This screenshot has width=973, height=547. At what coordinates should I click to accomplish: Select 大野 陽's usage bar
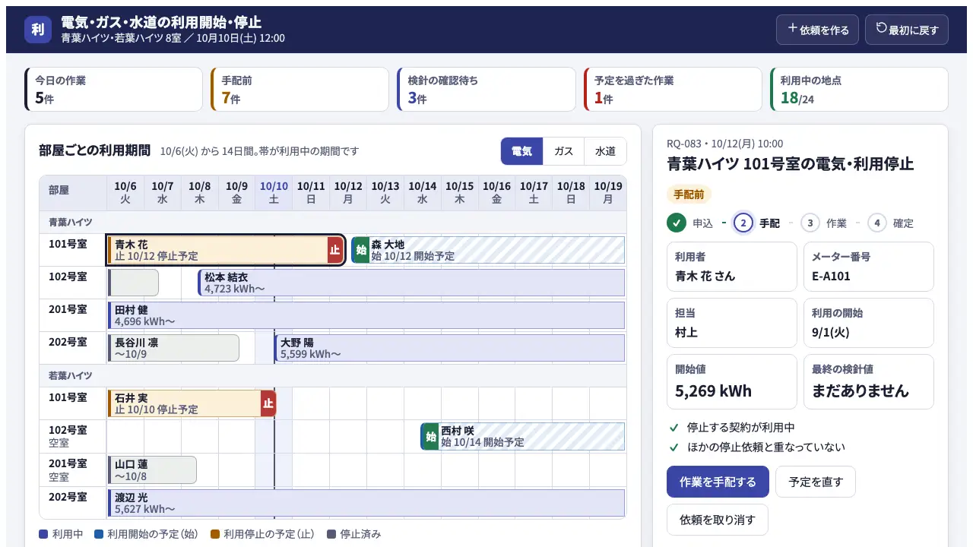pyautogui.click(x=449, y=348)
